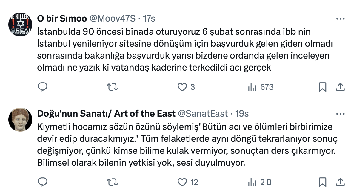Image resolution: width=354 pixels, height=195 pixels.
Task: Click the statue head profile avatar
Action: 20,120
